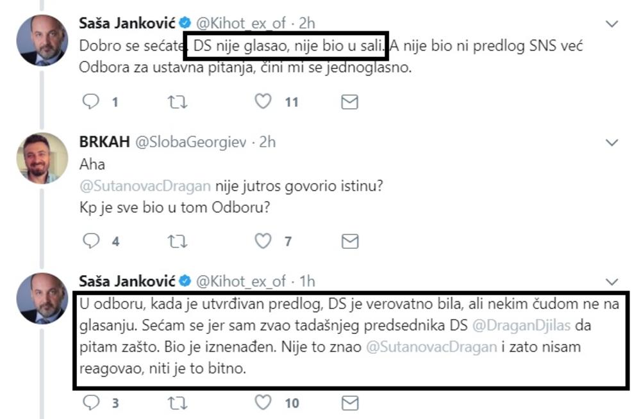Viewport: 641px width, 419px height.
Task: Reply to the last Saša Janković tweet
Action: click(92, 402)
